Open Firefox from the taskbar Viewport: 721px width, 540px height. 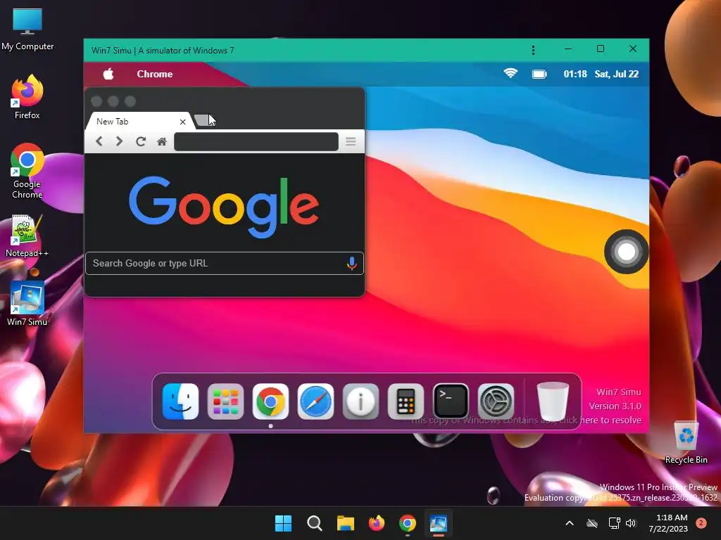377,523
